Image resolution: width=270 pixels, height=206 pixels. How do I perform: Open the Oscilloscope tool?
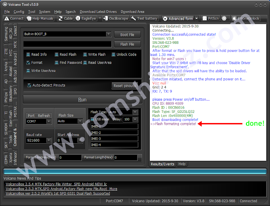116,19
